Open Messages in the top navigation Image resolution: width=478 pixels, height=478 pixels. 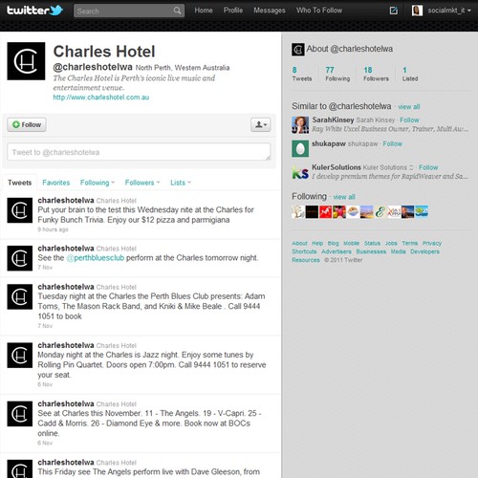[x=270, y=11]
